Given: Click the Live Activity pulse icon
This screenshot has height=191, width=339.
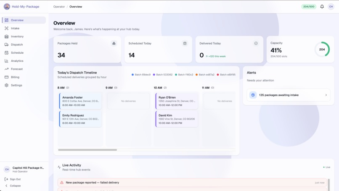Looking at the screenshot, I should pos(59,167).
